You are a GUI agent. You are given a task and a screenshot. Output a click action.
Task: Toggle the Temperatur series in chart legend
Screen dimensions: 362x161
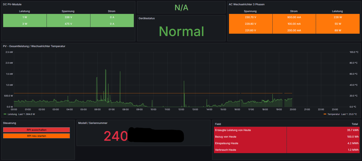tap(333, 114)
